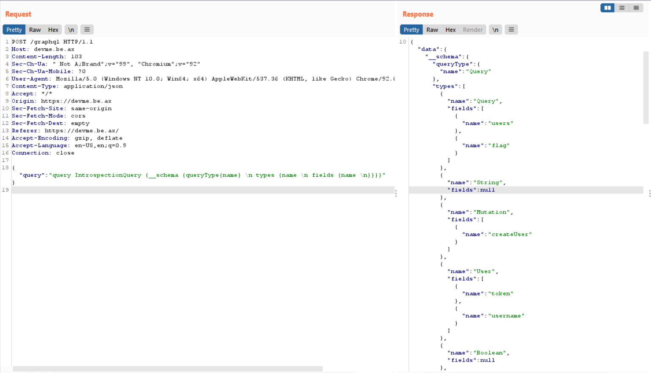651x373 pixels.
Task: Click the GraphQL query body text
Action: (202, 175)
